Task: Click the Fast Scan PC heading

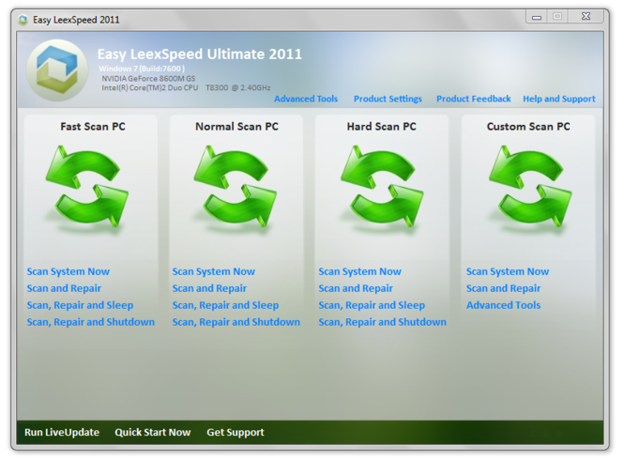Action: click(x=93, y=127)
